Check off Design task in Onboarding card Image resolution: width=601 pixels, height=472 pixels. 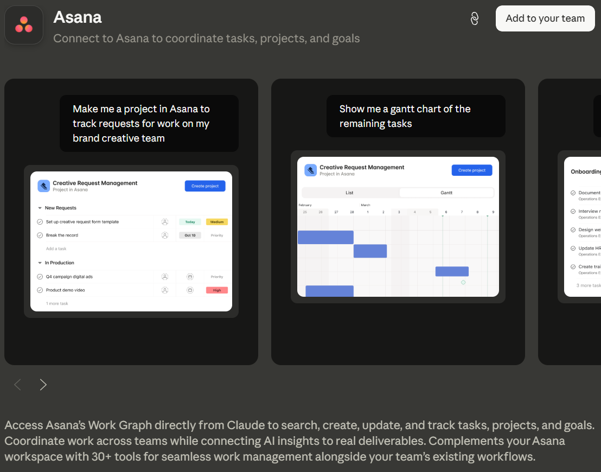[573, 229]
